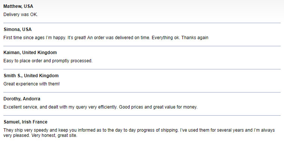Click Simona's review about delivery on time

[106, 38]
